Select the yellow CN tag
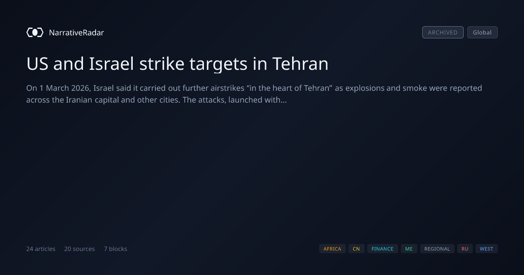Image resolution: width=524 pixels, height=275 pixels. pos(356,249)
